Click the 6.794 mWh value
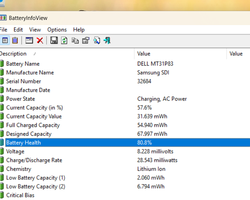The width and height of the screenshot is (250, 200). [x=151, y=186]
